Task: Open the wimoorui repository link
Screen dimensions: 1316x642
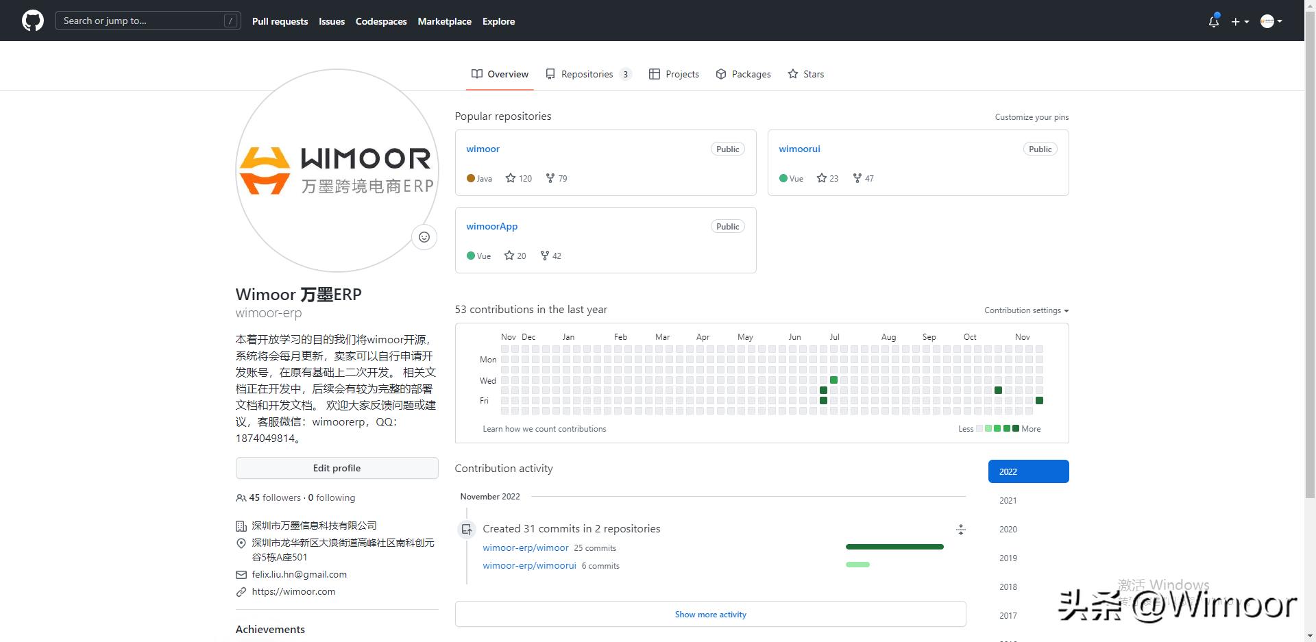Action: click(799, 149)
